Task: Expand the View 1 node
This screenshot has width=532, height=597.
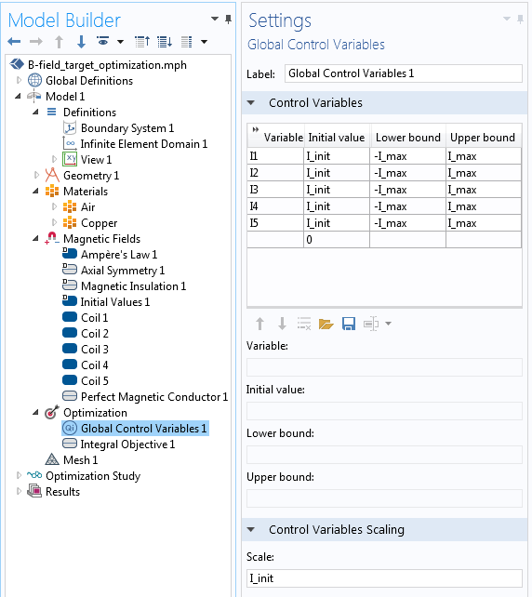Action: point(54,160)
